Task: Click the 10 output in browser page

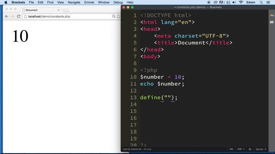Action: point(20,36)
